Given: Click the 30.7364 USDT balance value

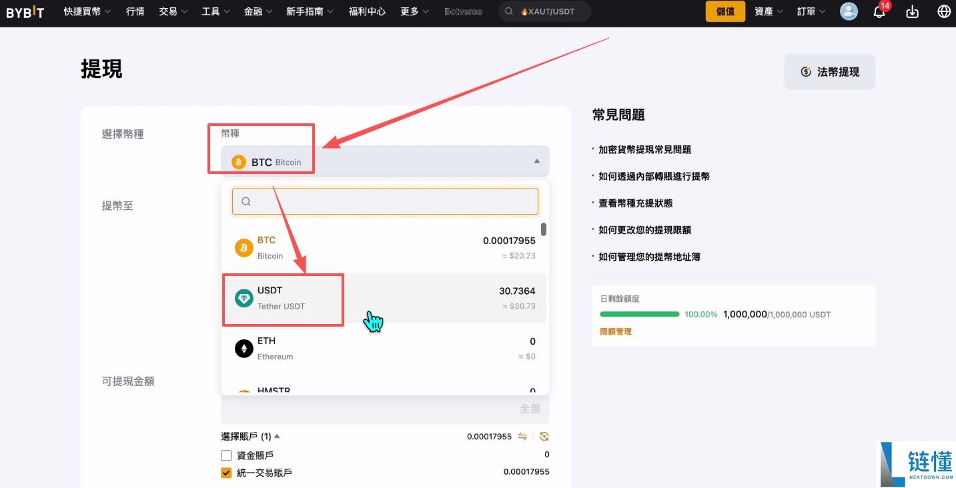Looking at the screenshot, I should coord(517,291).
